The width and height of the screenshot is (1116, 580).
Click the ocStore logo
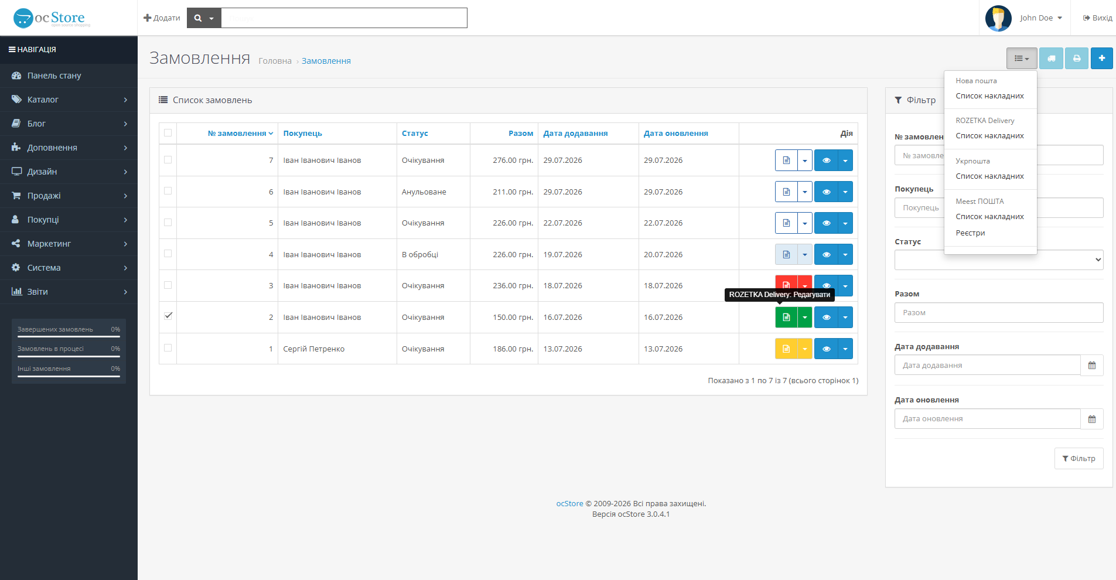(x=52, y=18)
